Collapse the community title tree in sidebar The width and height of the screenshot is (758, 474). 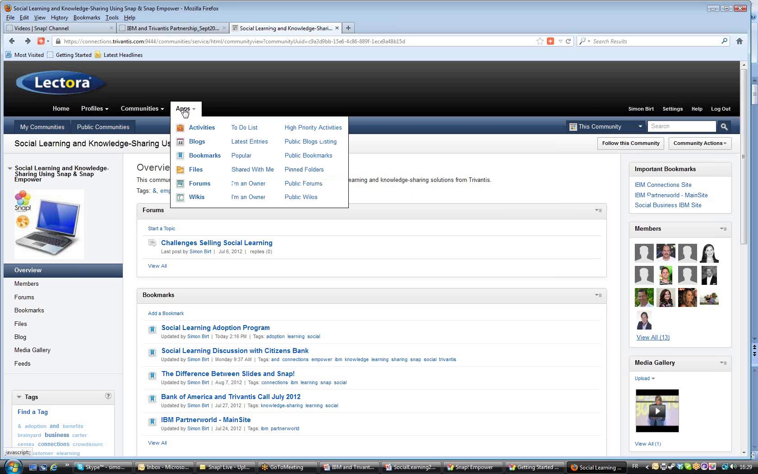(x=9, y=168)
